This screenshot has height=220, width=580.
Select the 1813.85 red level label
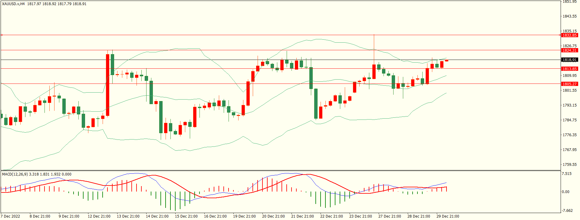click(x=569, y=69)
